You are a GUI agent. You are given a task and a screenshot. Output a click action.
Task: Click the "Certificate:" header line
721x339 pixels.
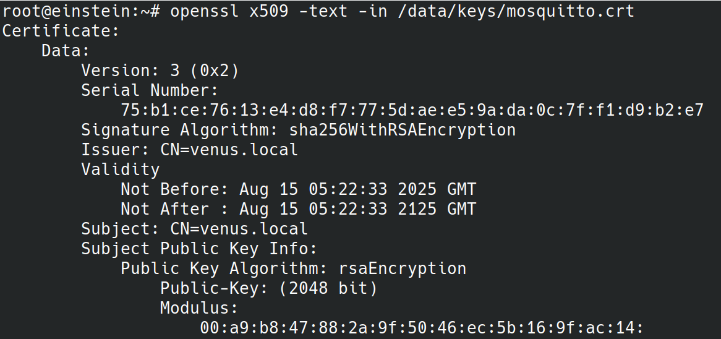[x=61, y=31]
